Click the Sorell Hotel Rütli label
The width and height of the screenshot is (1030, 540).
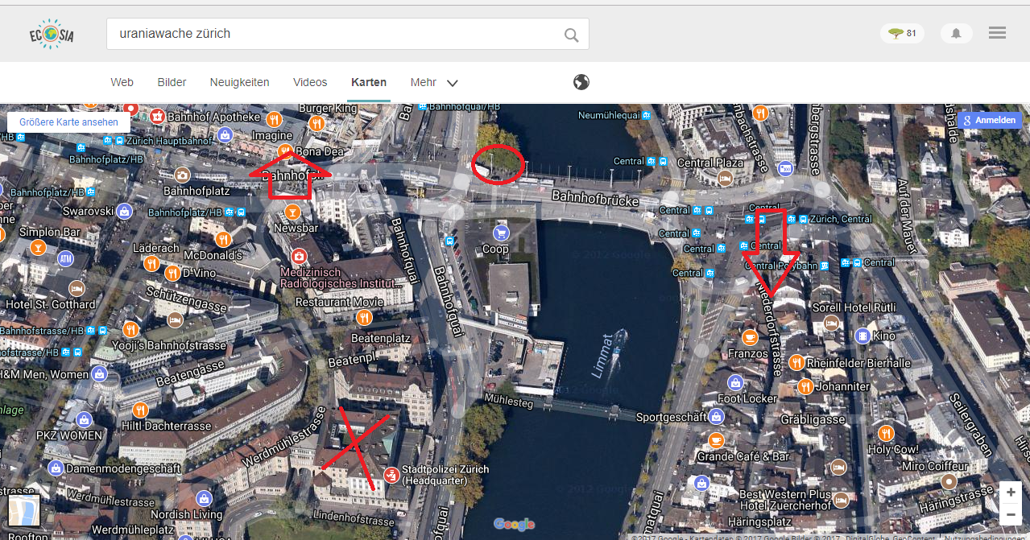click(854, 307)
